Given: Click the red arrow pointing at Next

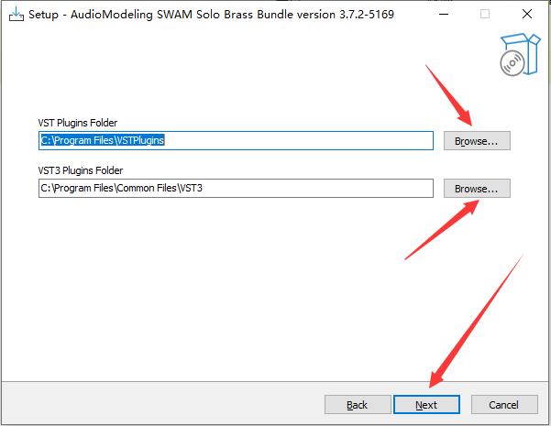Looking at the screenshot, I should [x=477, y=322].
